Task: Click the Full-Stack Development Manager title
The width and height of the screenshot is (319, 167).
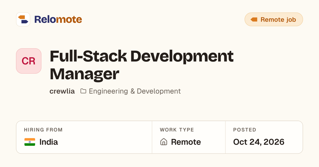Action: pos(141,65)
